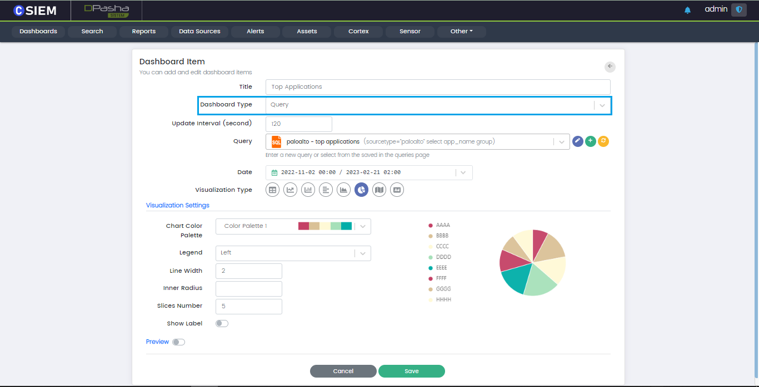Click the back arrow on Dashboard Item panel
759x387 pixels.
click(610, 67)
